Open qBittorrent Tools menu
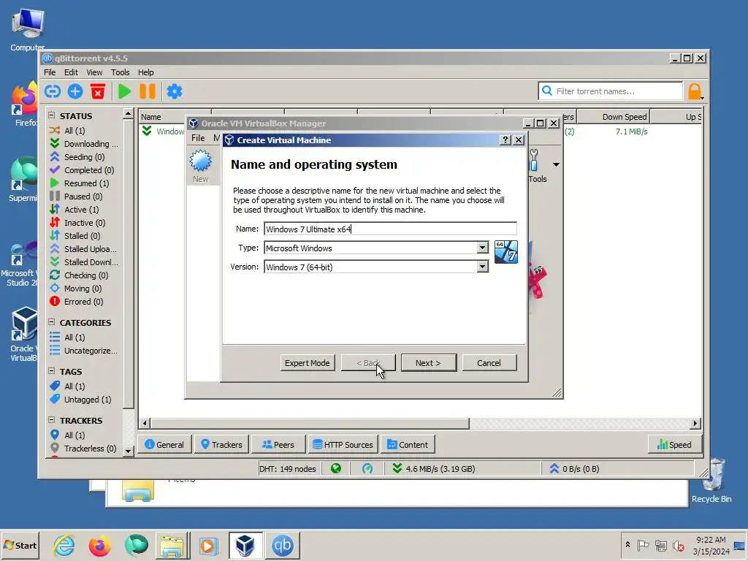The image size is (748, 561). pyautogui.click(x=121, y=72)
